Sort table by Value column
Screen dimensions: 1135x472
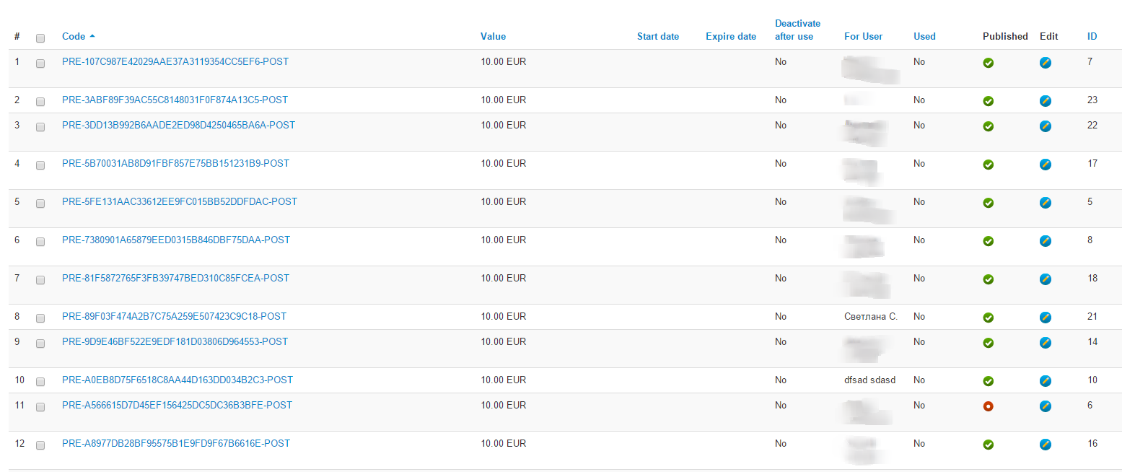click(493, 37)
